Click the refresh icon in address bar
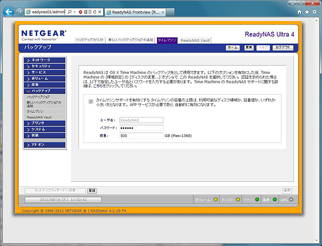This screenshot has height=246, width=322. click(94, 12)
